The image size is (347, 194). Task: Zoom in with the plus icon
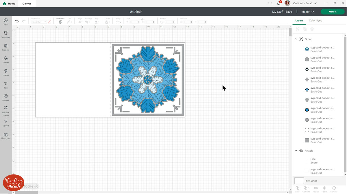tap(36, 187)
